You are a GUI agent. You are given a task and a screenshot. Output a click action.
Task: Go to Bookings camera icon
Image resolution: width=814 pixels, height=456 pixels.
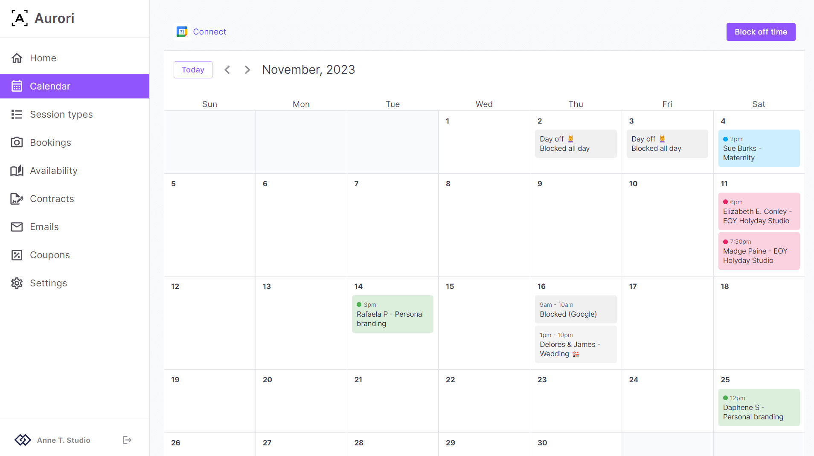pyautogui.click(x=17, y=142)
